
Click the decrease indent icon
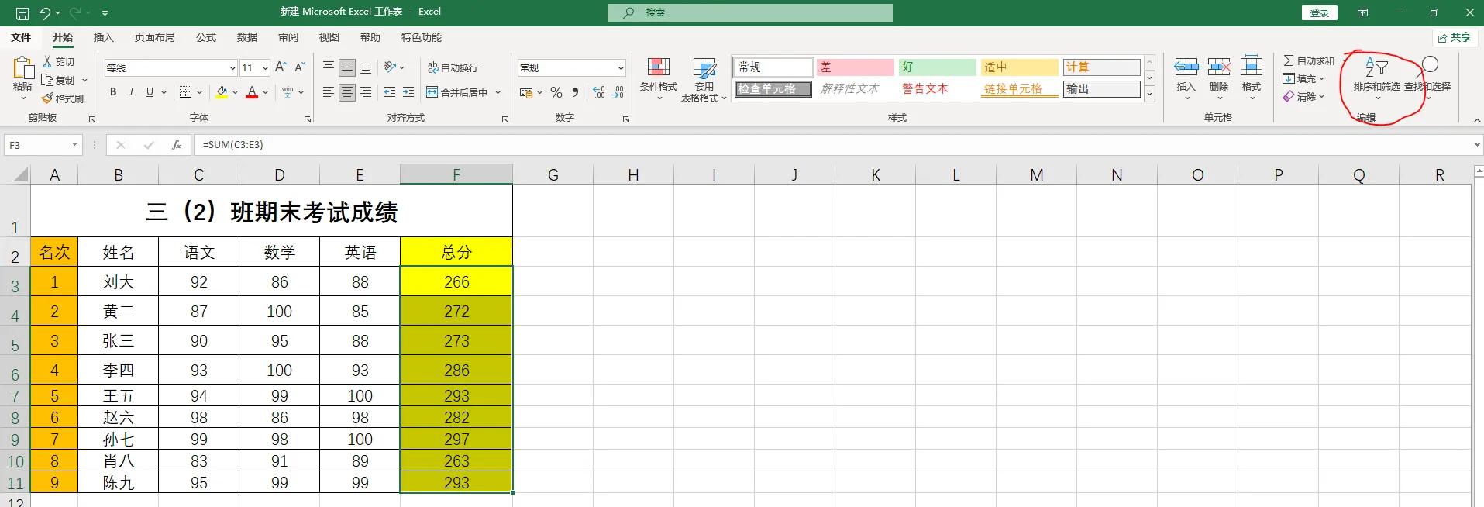pyautogui.click(x=390, y=92)
